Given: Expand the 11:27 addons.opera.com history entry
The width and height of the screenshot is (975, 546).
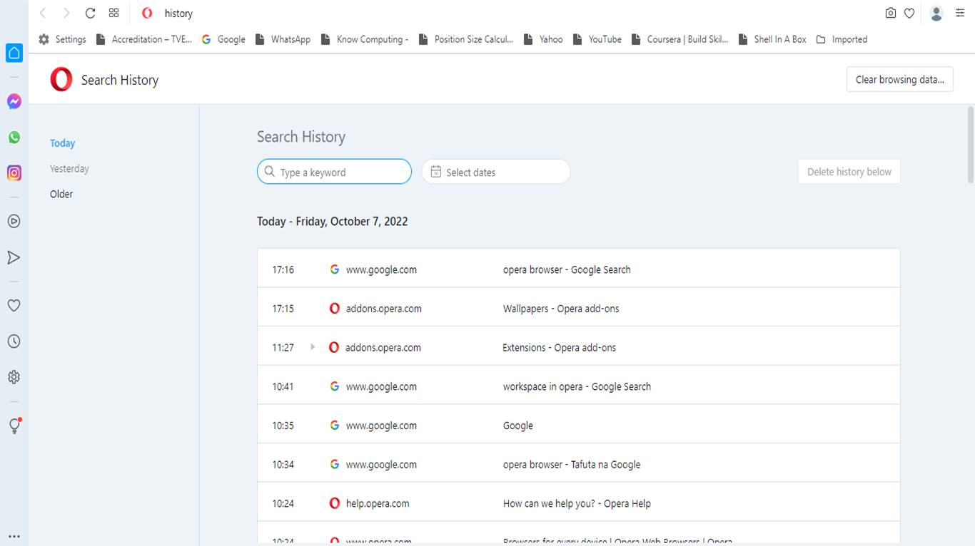Looking at the screenshot, I should (x=313, y=347).
